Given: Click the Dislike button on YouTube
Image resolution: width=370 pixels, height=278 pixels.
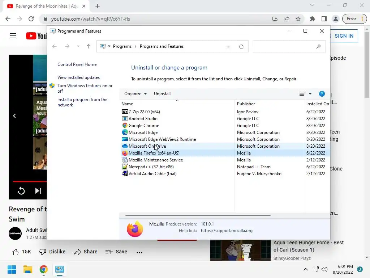Looking at the screenshot, I should [x=52, y=252].
